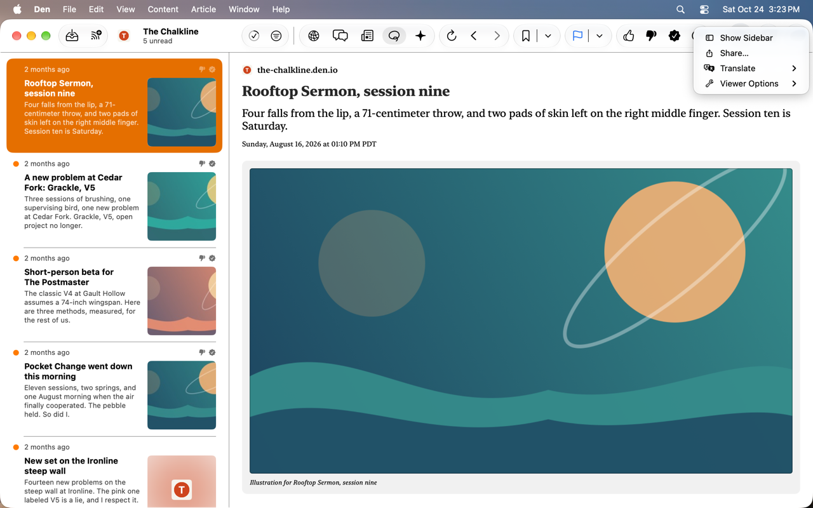Viewport: 813px width, 508px height.
Task: Open the-chalkline.den.io source link
Action: point(297,70)
